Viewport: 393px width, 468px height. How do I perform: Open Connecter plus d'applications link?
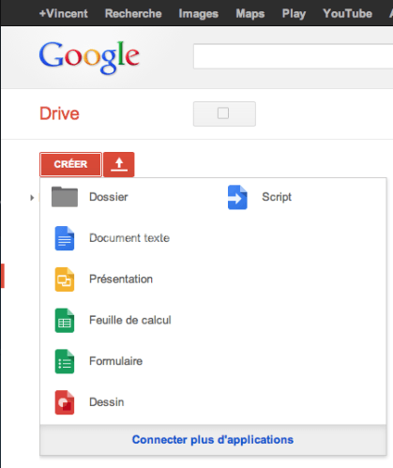click(x=213, y=440)
